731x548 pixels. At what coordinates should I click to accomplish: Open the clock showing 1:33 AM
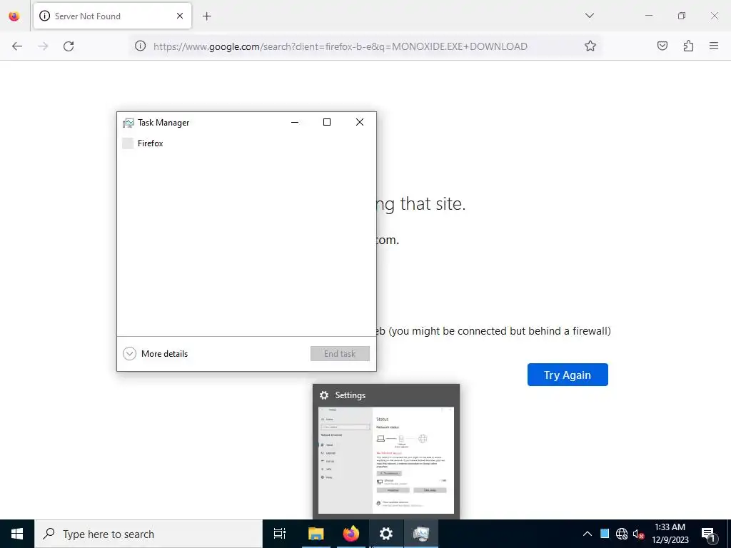[x=670, y=534]
